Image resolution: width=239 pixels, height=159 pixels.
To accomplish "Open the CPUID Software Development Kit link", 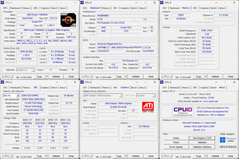I will coord(212,112).
